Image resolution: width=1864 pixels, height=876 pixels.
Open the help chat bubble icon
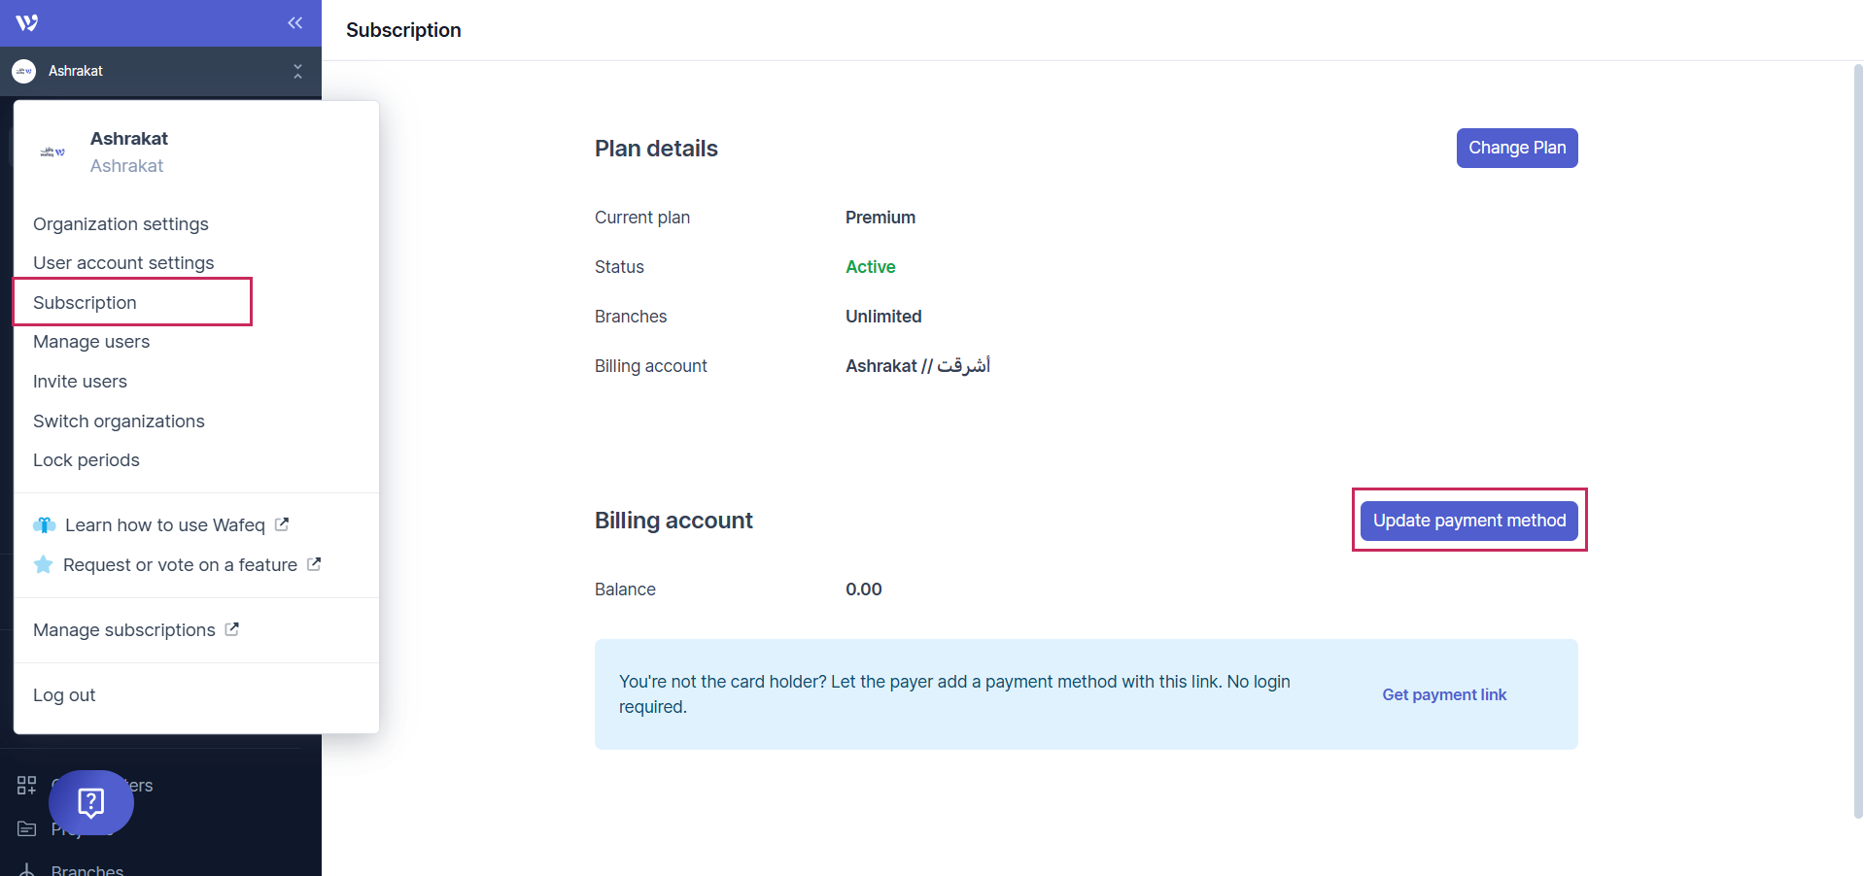coord(90,802)
